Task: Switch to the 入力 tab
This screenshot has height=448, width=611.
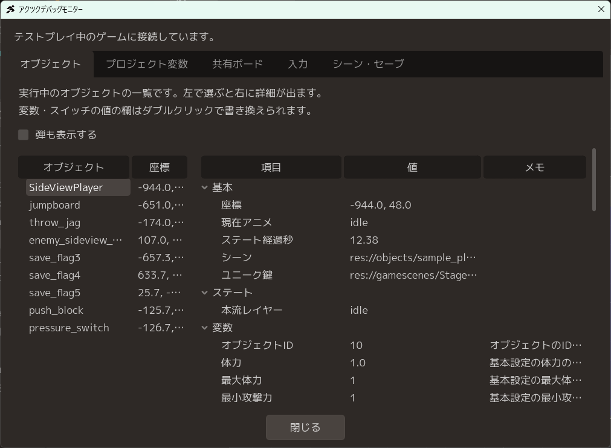Action: coord(298,64)
